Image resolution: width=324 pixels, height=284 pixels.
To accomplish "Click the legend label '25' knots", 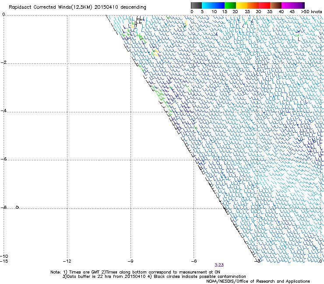I will point(247,12).
